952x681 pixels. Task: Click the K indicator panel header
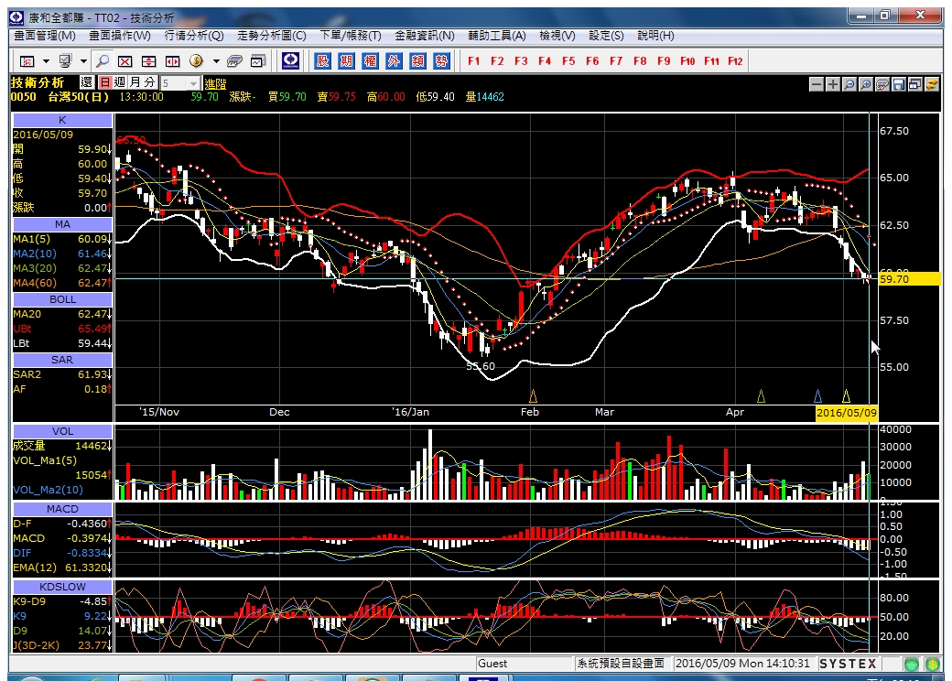coord(62,120)
